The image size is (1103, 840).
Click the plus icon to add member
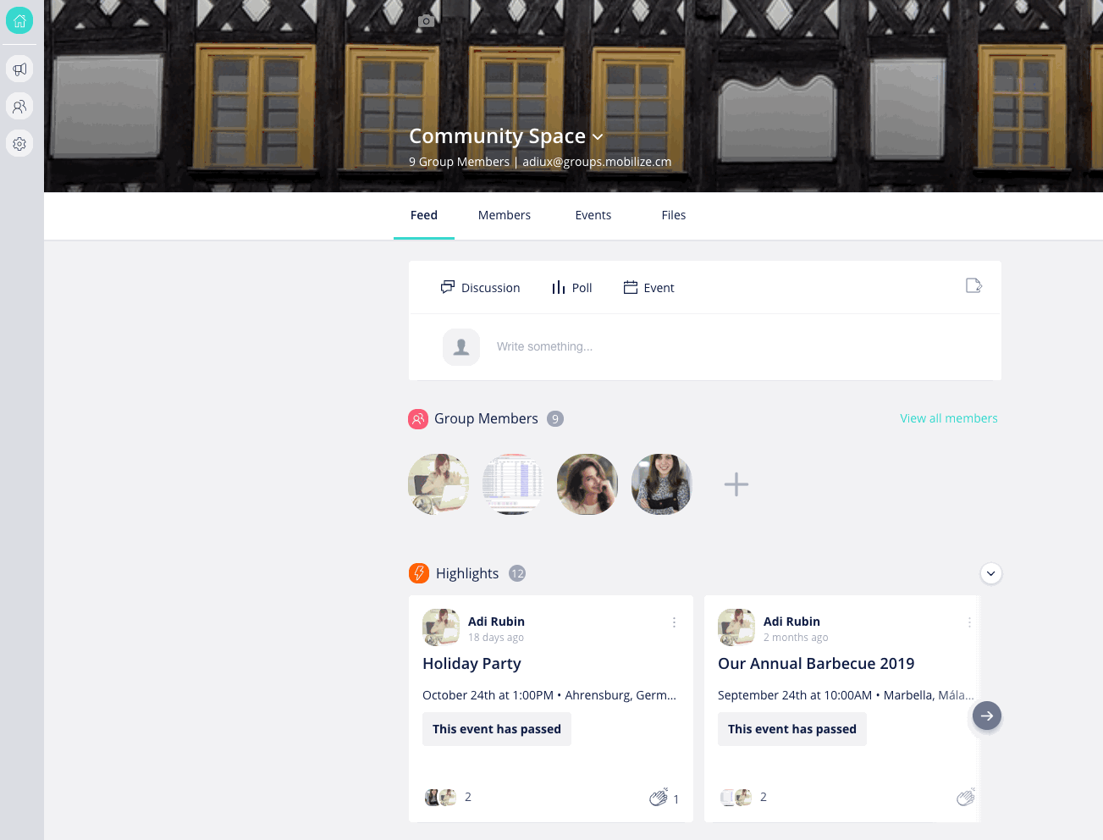736,484
